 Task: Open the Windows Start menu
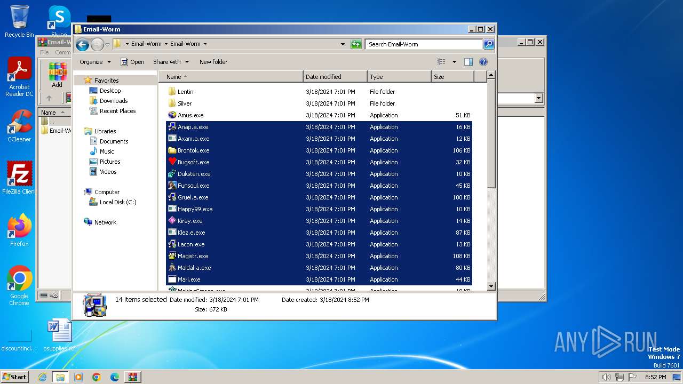pyautogui.click(x=14, y=377)
